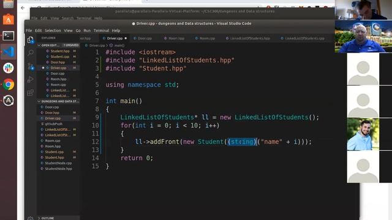Viewport: 392px width, 220px height.
Task: Open Google Chrome from the dock
Action: tap(8, 84)
